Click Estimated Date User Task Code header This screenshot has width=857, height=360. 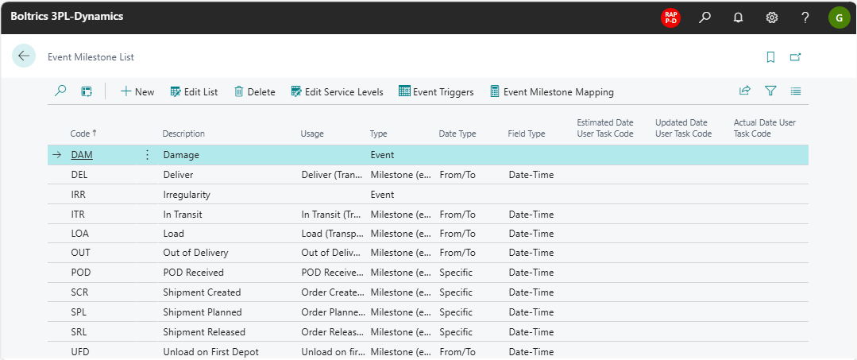pyautogui.click(x=605, y=128)
